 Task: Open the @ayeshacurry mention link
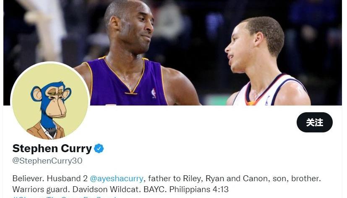[x=117, y=179]
